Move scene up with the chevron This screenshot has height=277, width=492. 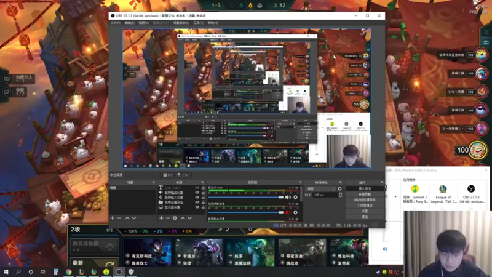127,218
